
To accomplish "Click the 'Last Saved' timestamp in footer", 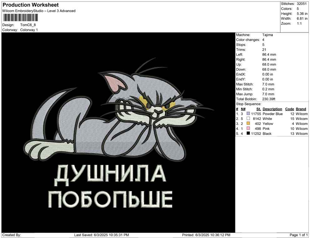I will [101, 235].
